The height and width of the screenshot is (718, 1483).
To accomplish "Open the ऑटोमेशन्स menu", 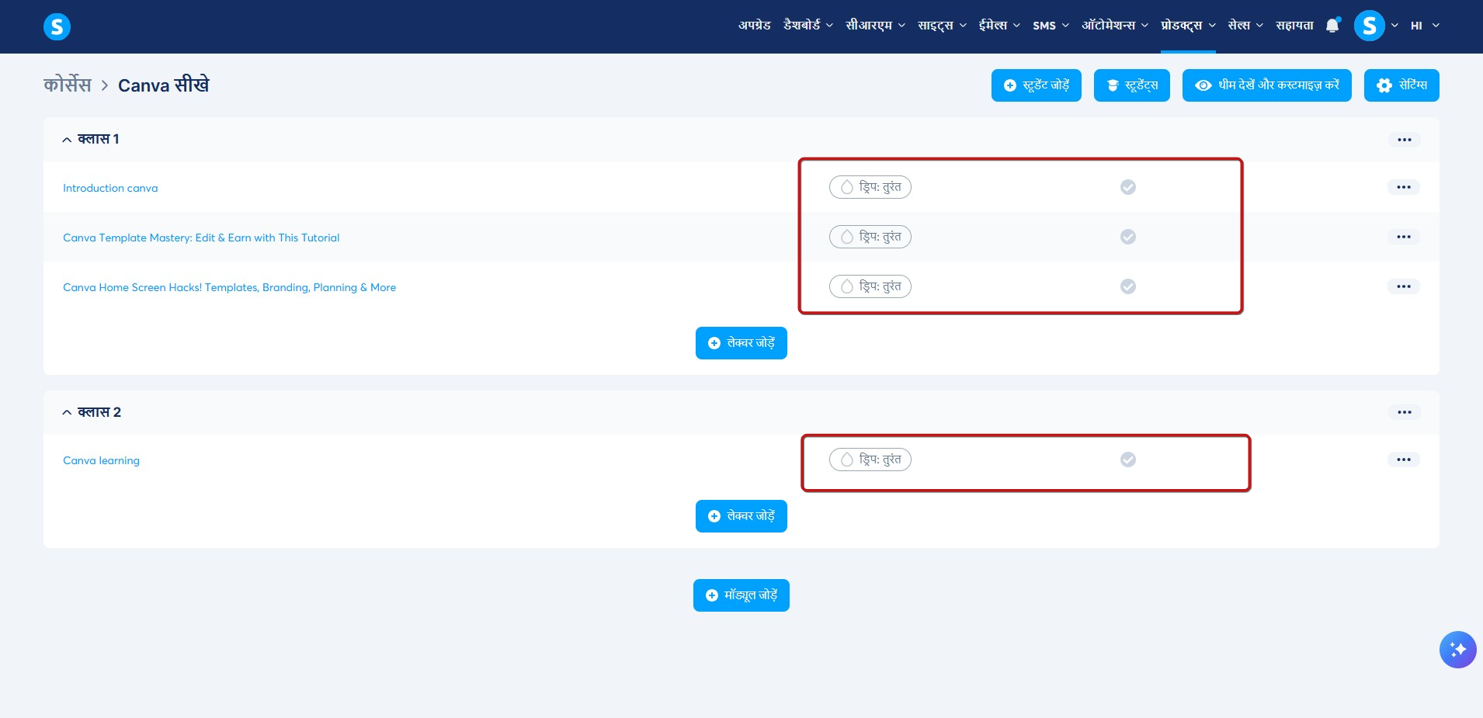I will point(1115,25).
